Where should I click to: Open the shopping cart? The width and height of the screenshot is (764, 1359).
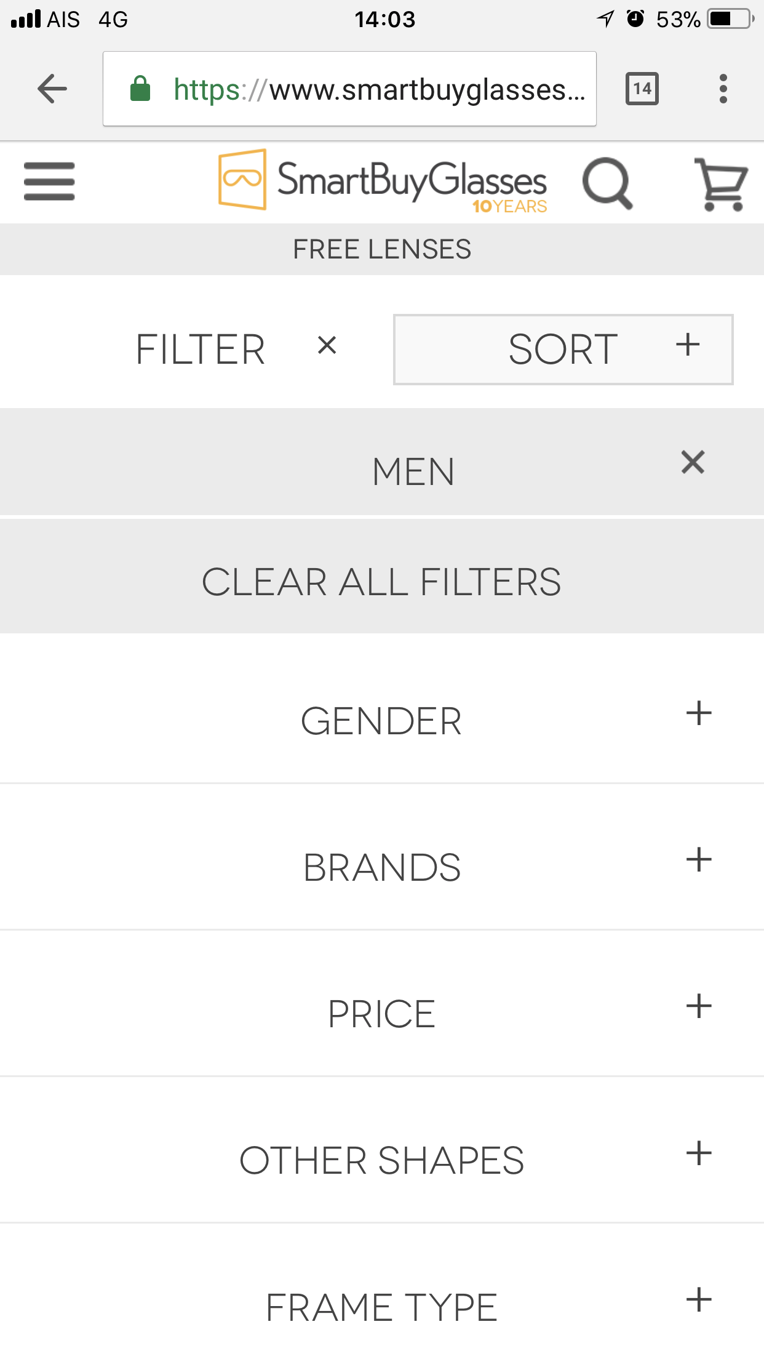[722, 184]
